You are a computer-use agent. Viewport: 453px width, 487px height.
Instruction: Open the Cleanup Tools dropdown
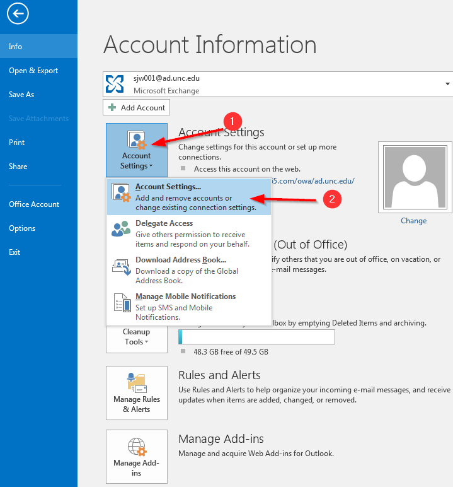click(x=137, y=337)
